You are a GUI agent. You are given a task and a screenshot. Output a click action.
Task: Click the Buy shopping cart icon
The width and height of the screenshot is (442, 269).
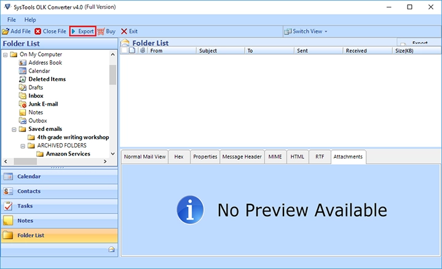point(101,31)
